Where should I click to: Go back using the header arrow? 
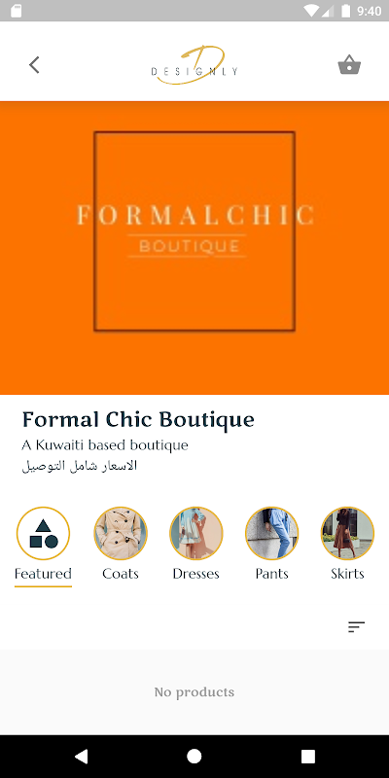click(34, 65)
